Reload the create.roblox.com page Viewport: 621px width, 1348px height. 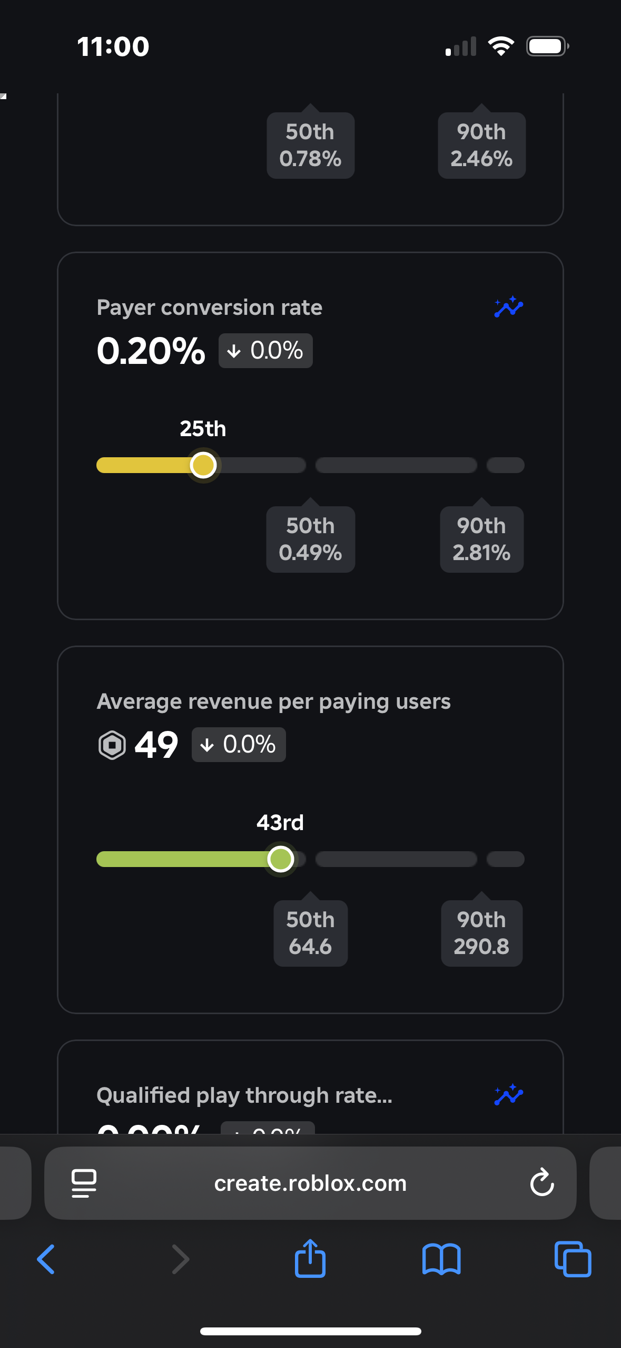541,1183
